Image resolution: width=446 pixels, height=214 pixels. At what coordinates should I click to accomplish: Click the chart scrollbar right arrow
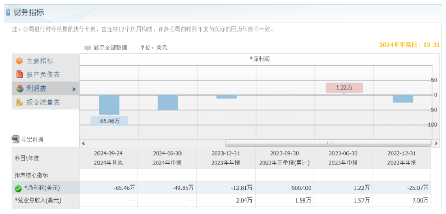(428, 143)
